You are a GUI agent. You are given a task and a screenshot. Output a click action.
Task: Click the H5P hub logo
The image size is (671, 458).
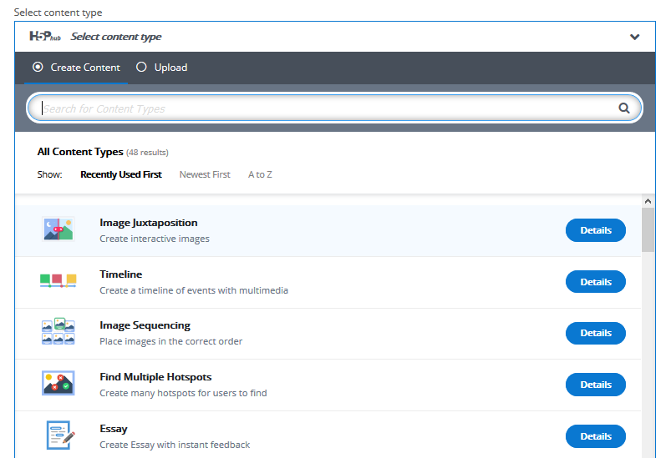(45, 37)
